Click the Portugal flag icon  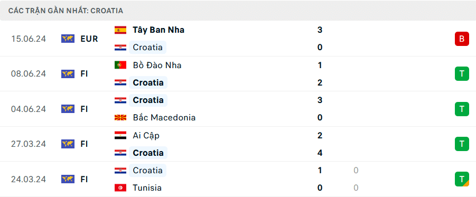[x=120, y=65]
